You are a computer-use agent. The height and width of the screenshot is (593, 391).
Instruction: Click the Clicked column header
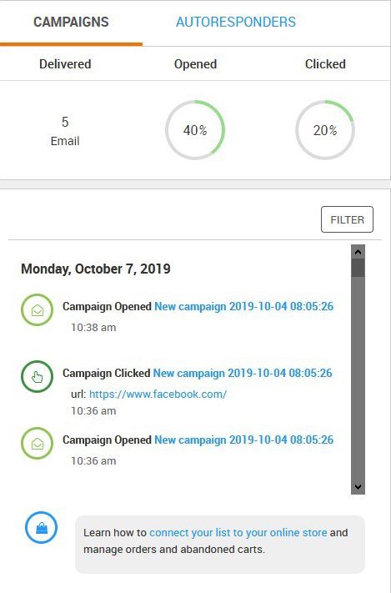325,64
